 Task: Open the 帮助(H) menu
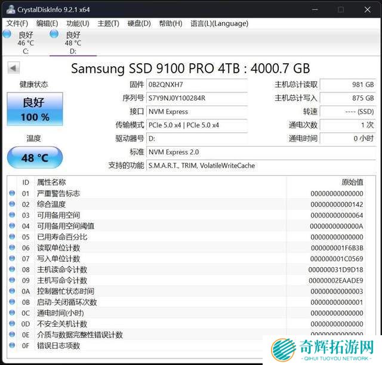pyautogui.click(x=171, y=23)
